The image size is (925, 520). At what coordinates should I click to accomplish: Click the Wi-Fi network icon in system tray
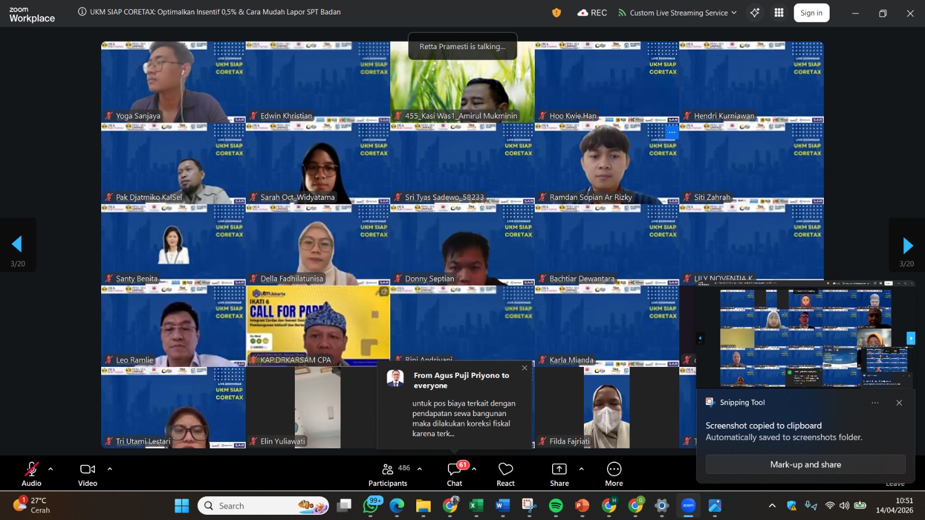point(830,506)
